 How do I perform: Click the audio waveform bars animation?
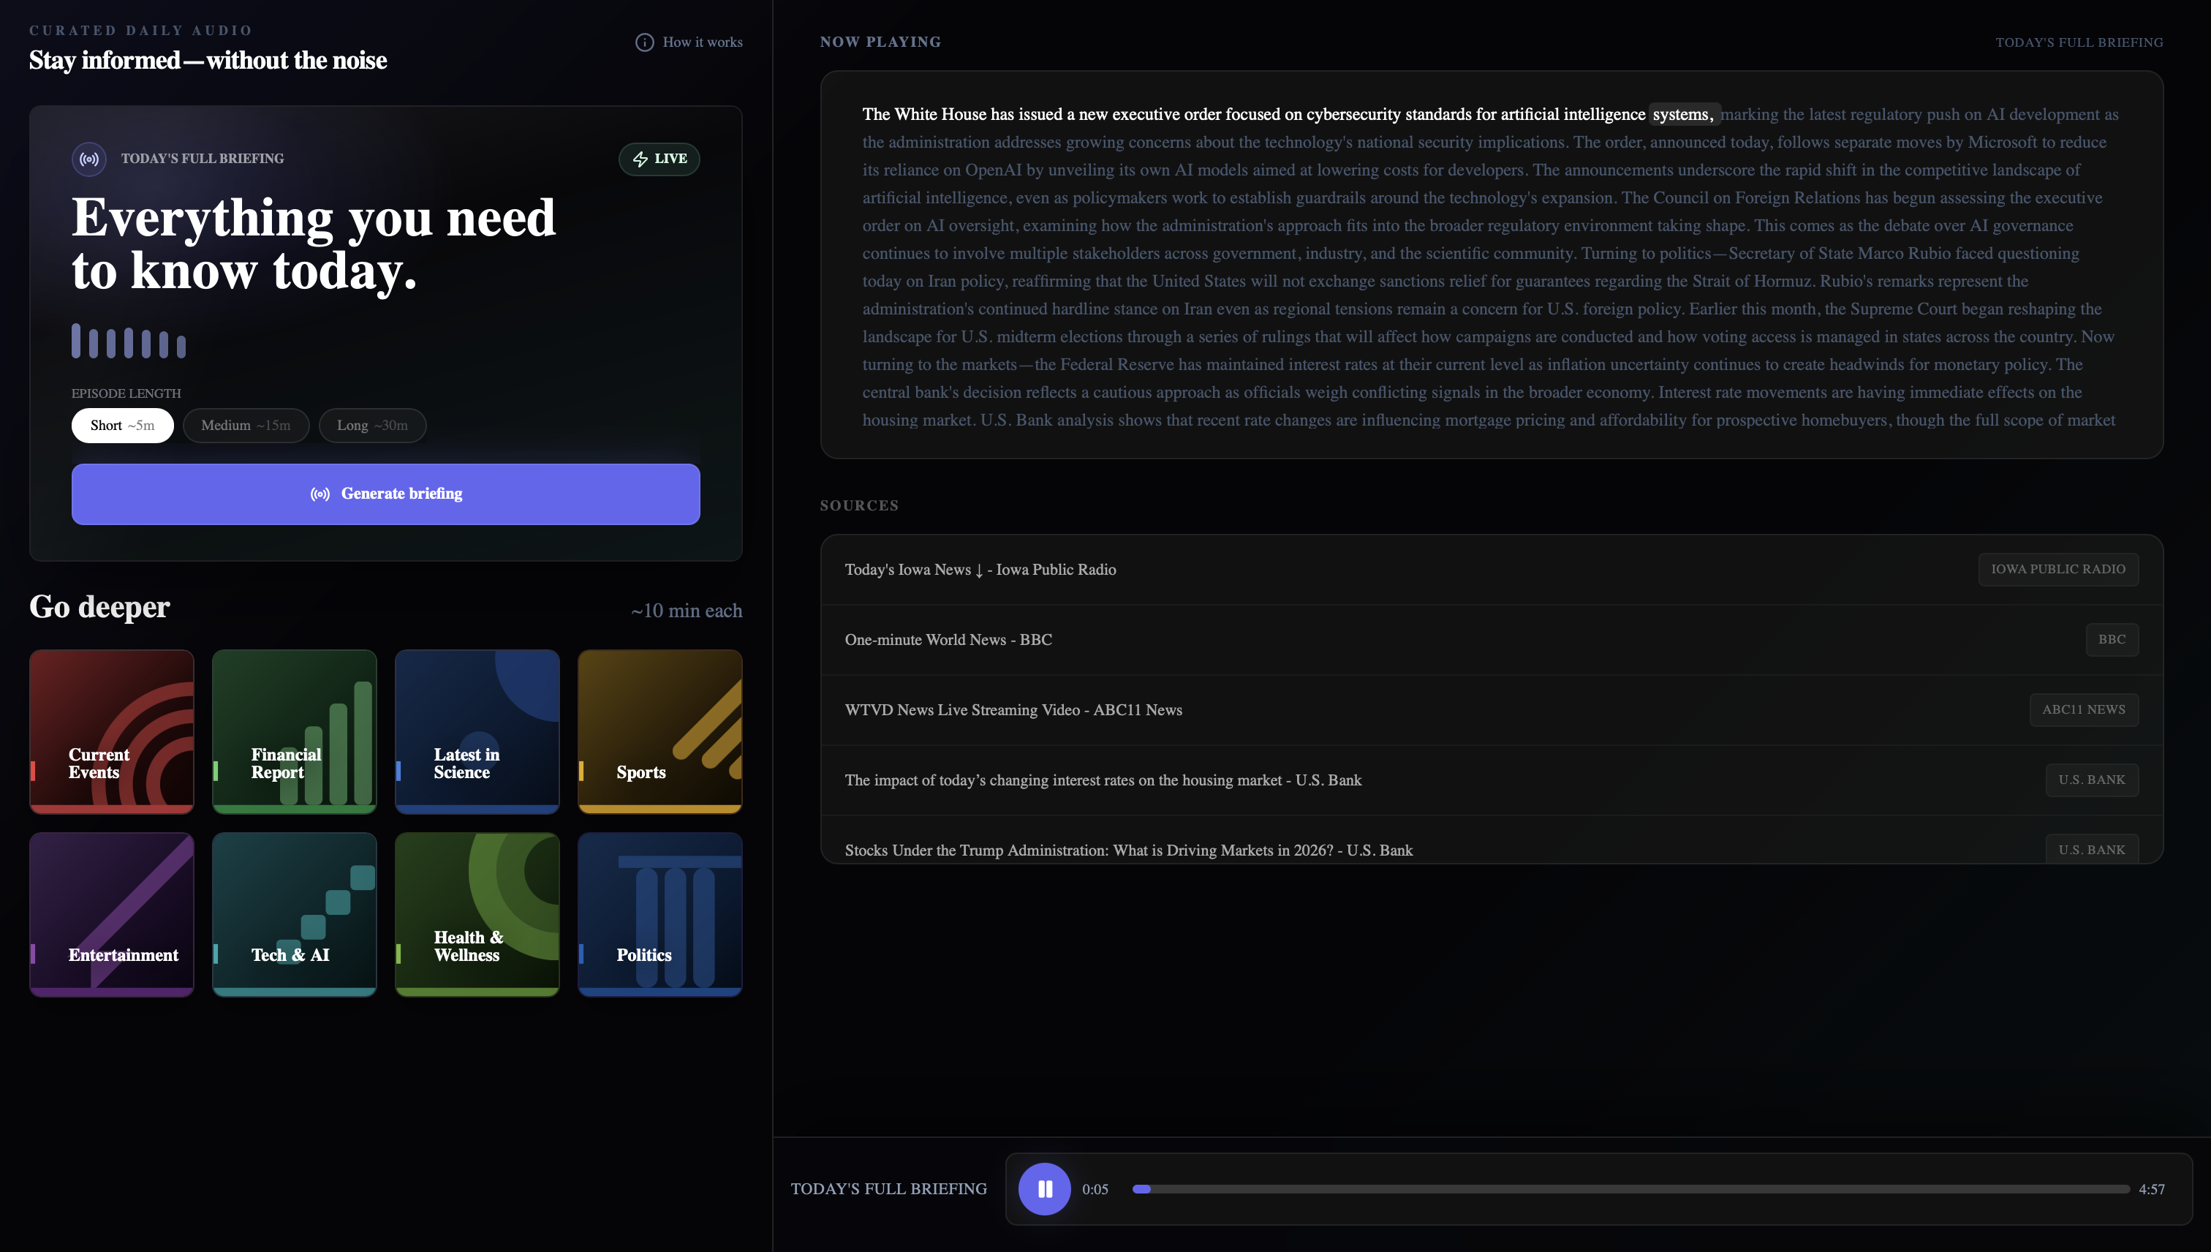click(x=129, y=341)
